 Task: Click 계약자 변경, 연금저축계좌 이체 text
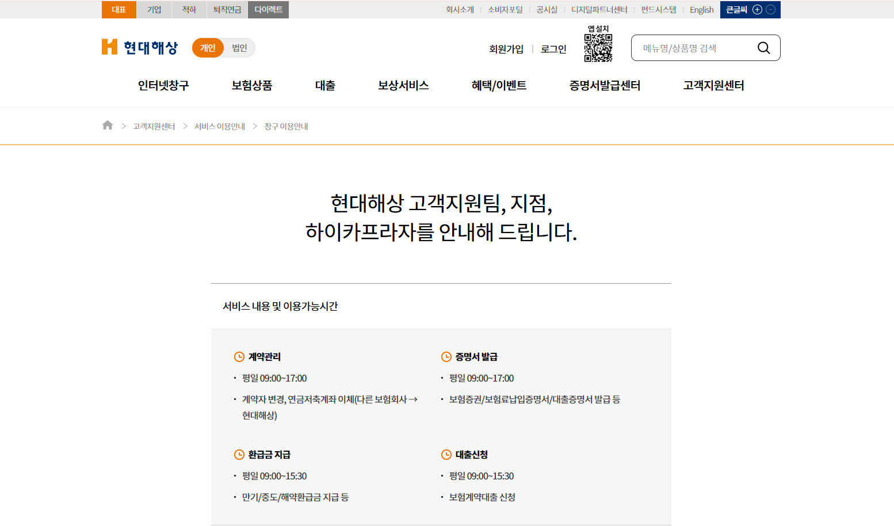(330, 407)
